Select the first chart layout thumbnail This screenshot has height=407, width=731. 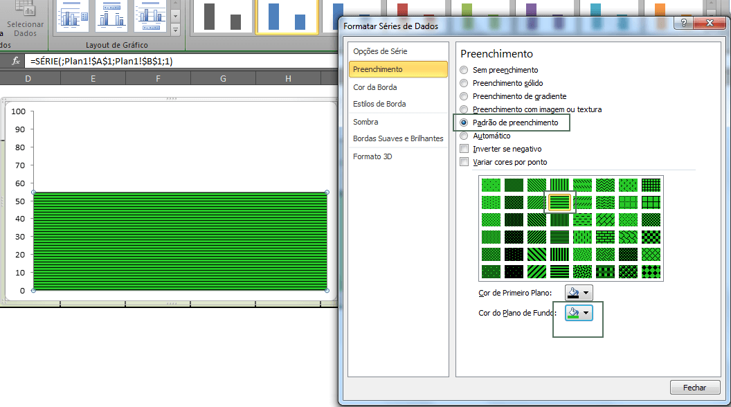pos(74,17)
